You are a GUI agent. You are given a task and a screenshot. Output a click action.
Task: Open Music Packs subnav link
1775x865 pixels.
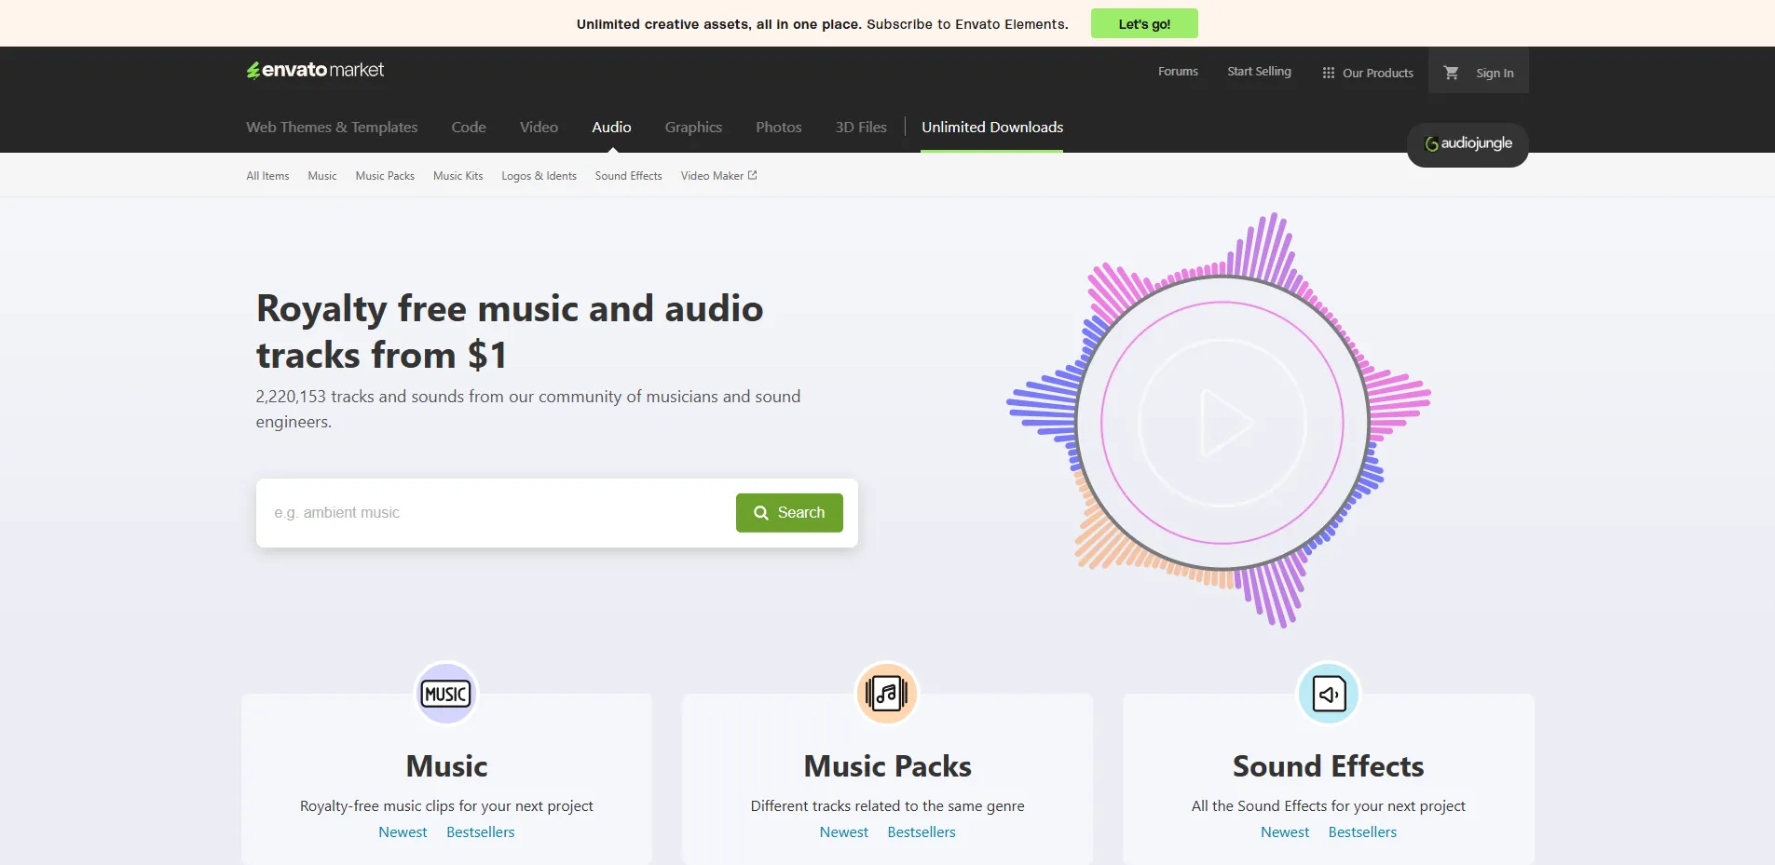(385, 176)
